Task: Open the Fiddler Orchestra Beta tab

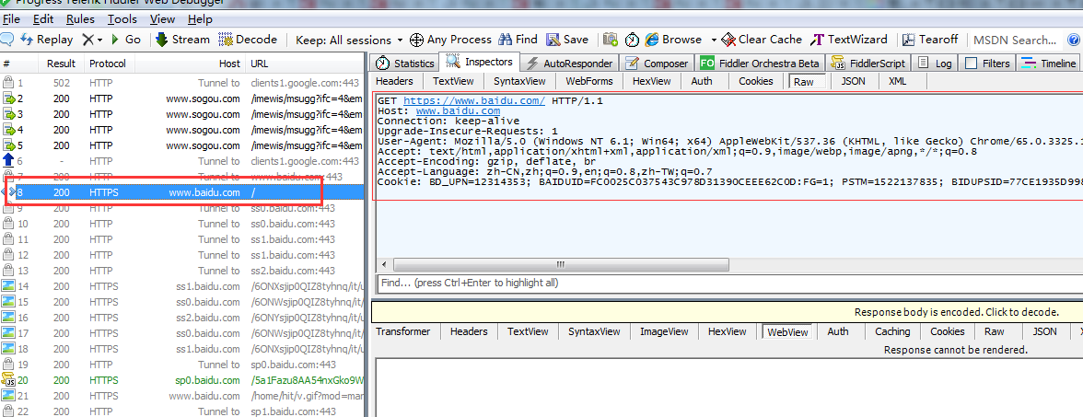Action: point(760,63)
